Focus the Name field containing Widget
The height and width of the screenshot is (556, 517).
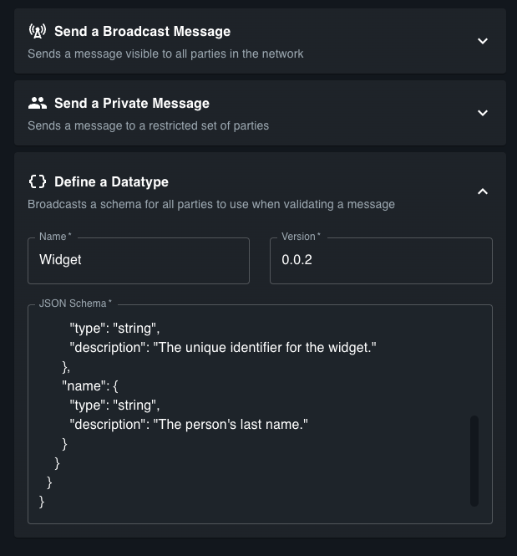click(x=138, y=260)
